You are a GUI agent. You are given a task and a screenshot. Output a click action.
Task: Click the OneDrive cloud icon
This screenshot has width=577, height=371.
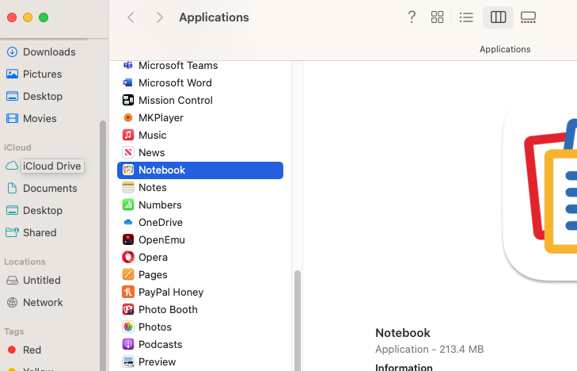(128, 222)
